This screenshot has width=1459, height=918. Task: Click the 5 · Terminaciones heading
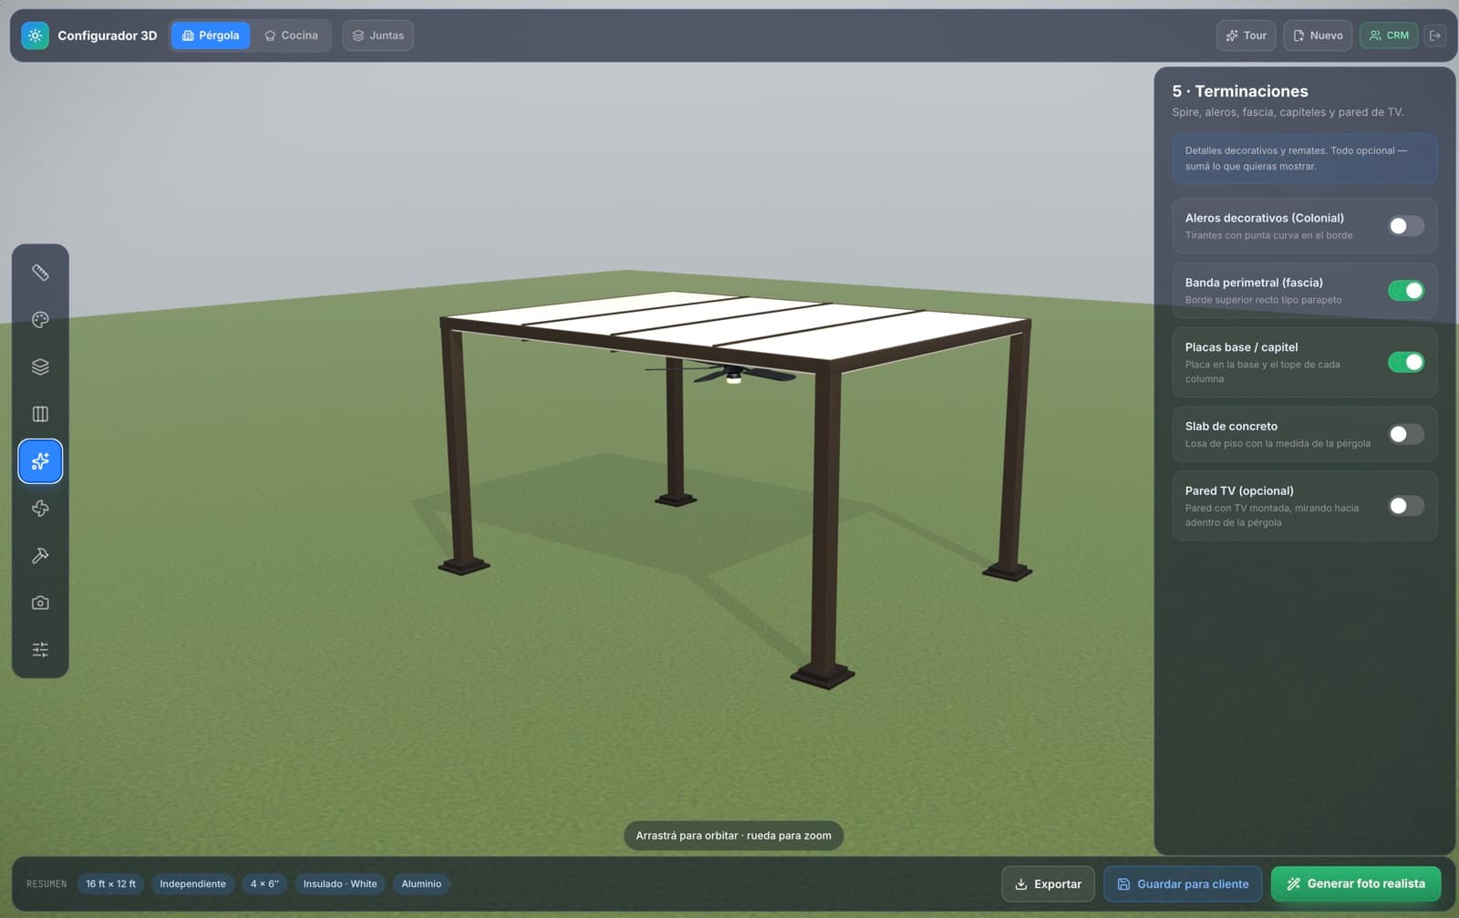(x=1240, y=91)
